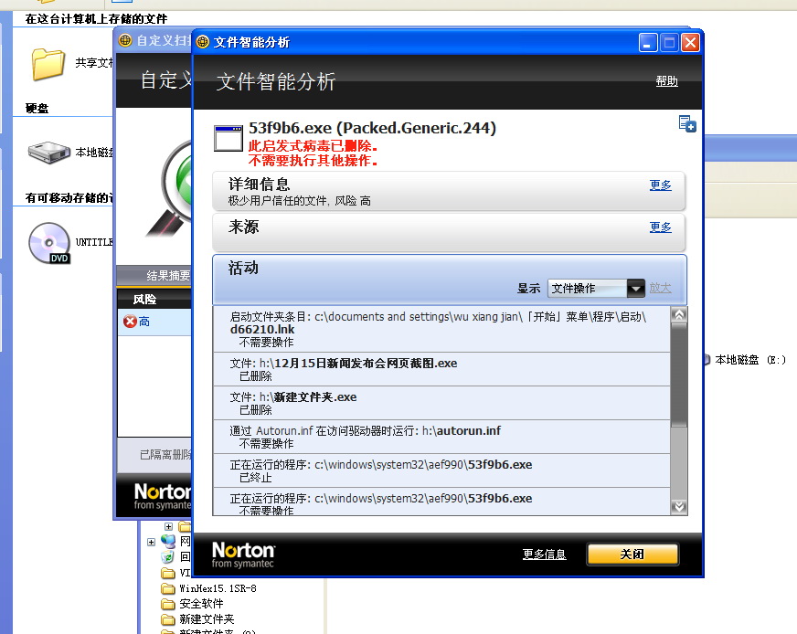The image size is (797, 634).
Task: Click the 来源 section heading
Action: pos(243,227)
